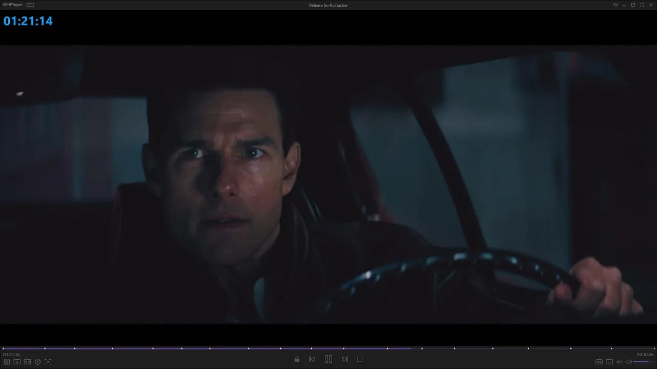Click the screen capture frame icon
Screen dimensions: 657x369
click(48, 362)
